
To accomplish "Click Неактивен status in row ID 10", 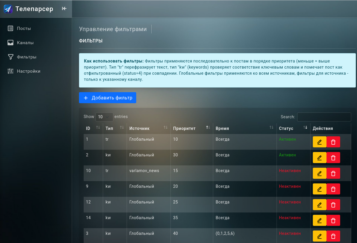I will coord(290,171).
